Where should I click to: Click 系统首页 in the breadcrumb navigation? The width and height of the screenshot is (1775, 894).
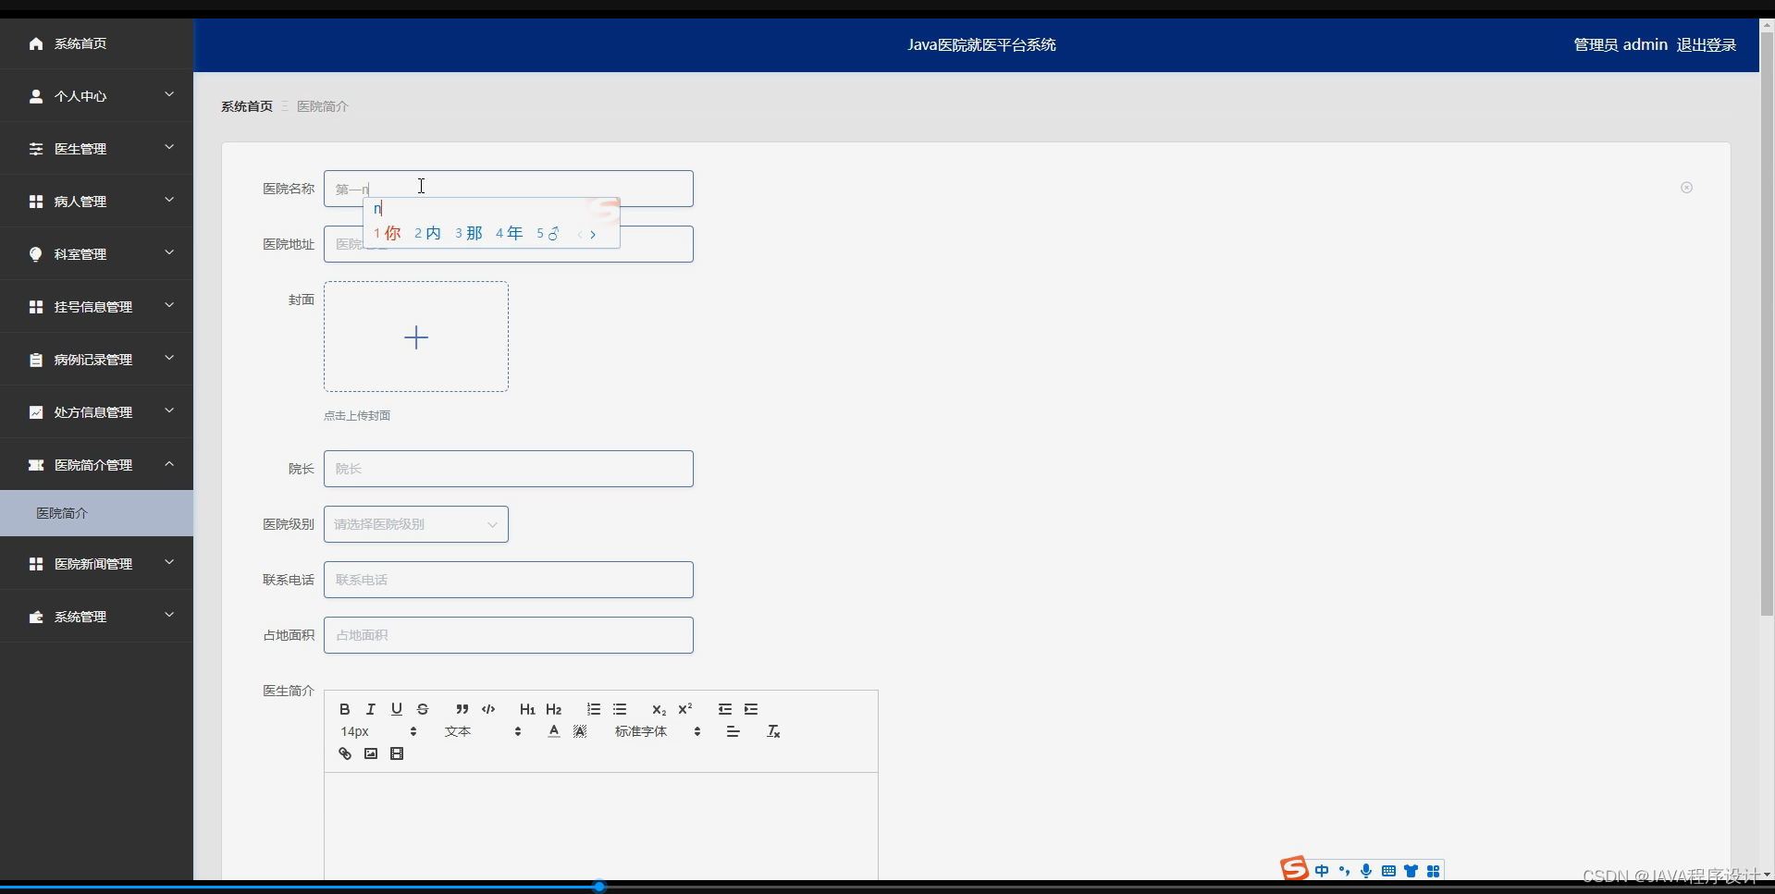246,105
